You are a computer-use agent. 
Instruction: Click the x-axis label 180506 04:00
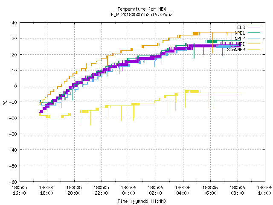[x=183, y=190]
